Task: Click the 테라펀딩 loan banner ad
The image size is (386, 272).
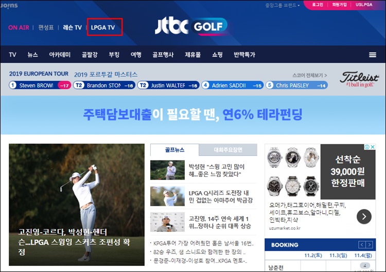Action: (193, 115)
